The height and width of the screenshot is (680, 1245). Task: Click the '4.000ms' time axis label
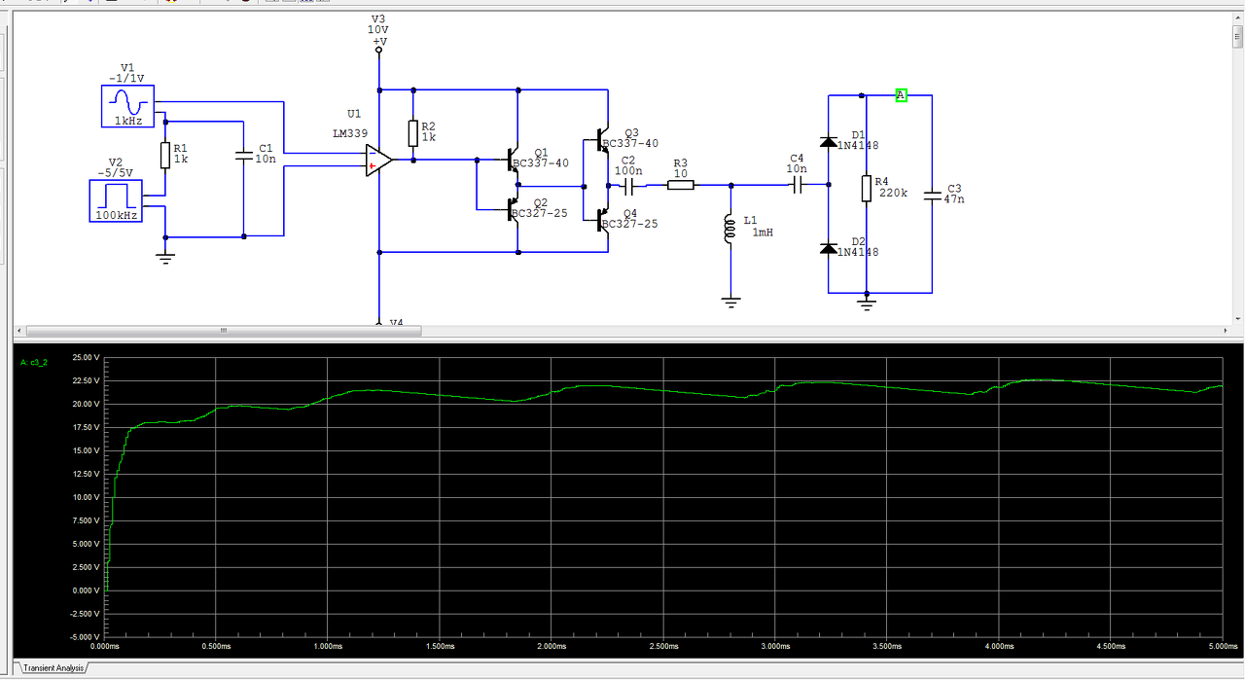coord(997,646)
